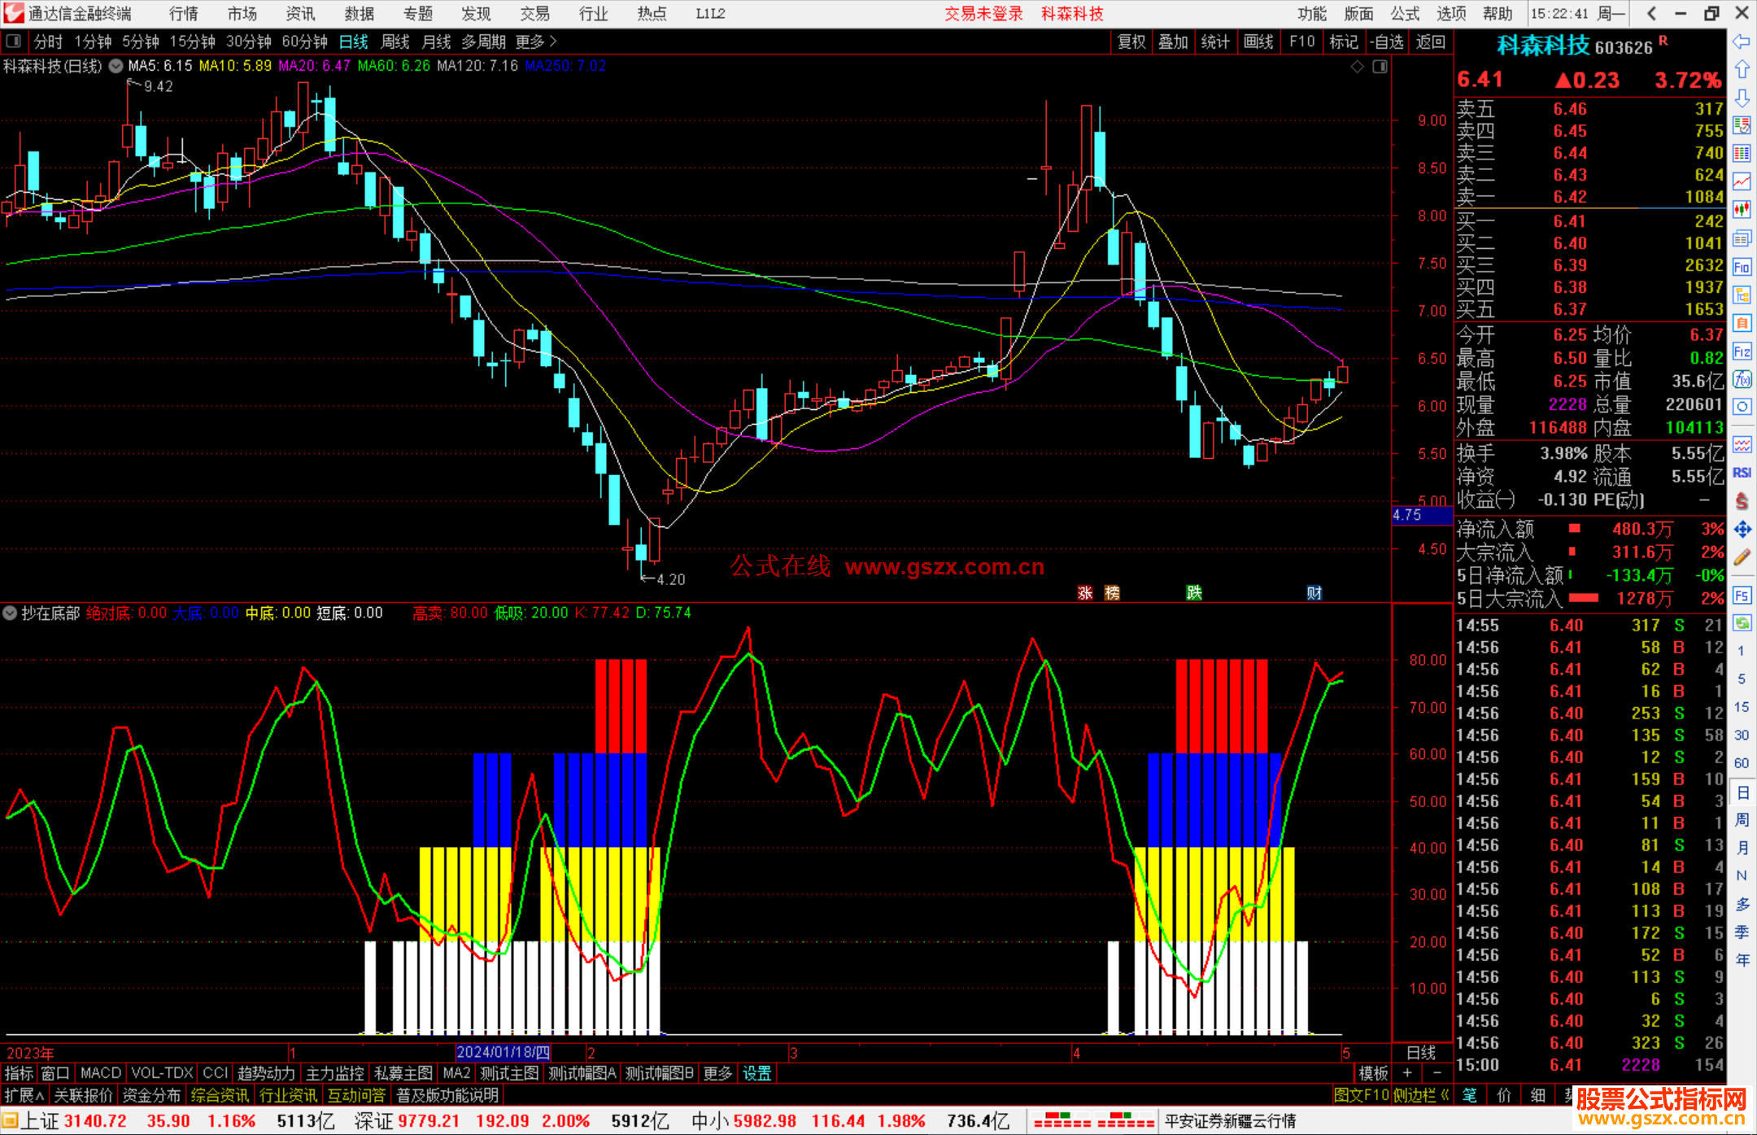Viewport: 1757px width, 1135px height.
Task: Click the red line chart sidebar icon
Action: pos(1742,181)
